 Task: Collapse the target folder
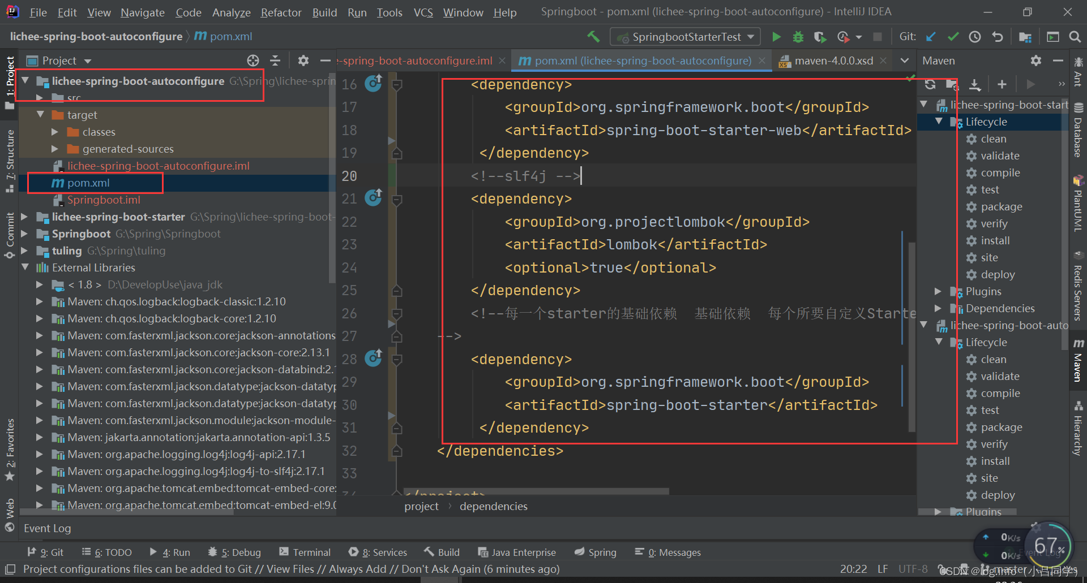(40, 115)
